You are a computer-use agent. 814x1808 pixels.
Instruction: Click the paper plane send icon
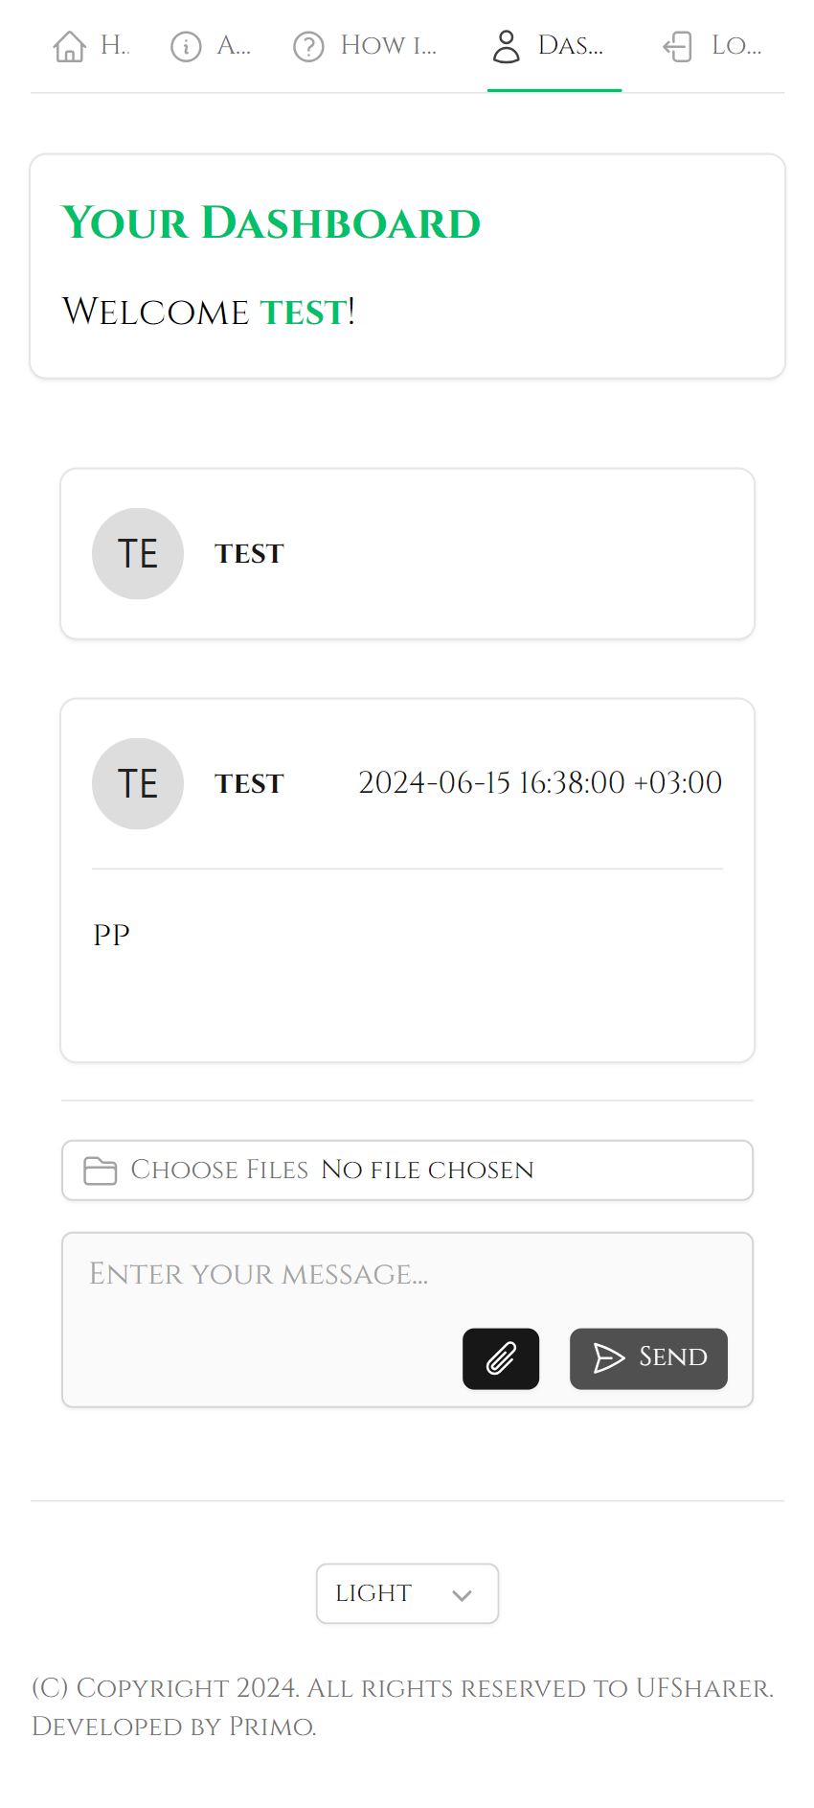click(x=609, y=1358)
